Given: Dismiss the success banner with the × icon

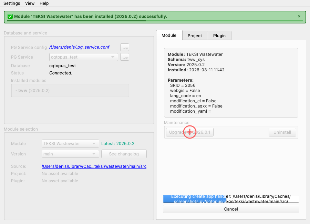Looking at the screenshot, I should [299, 16].
